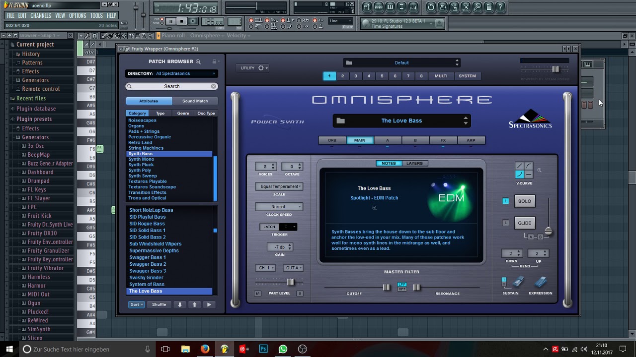The image size is (636, 357).
Task: Open the FILE menu
Action: point(10,15)
